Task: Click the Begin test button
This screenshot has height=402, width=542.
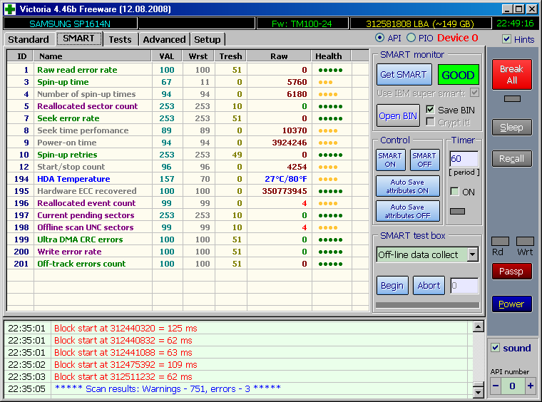Action: tap(392, 286)
